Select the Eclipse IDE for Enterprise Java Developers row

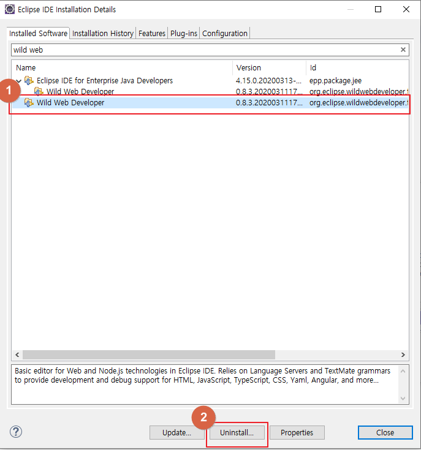pyautogui.click(x=210, y=81)
